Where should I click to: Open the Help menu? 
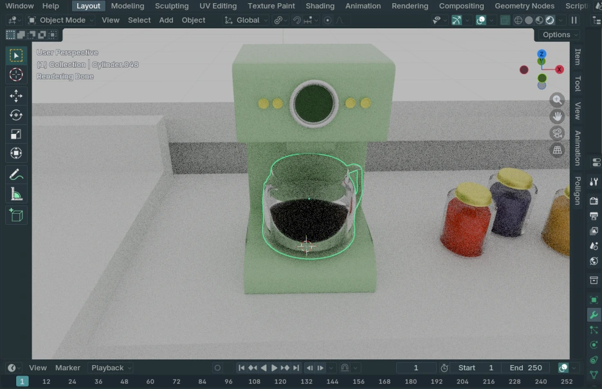tap(51, 6)
